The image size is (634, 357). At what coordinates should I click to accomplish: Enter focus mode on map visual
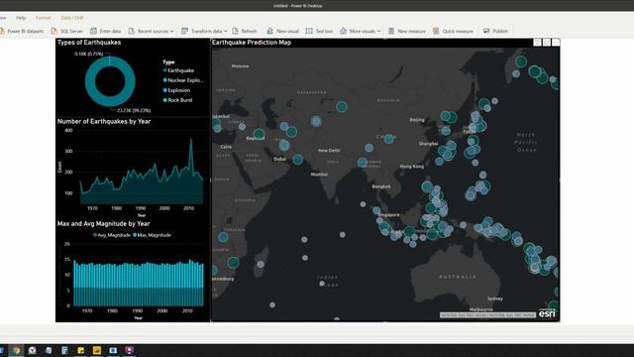pyautogui.click(x=547, y=42)
